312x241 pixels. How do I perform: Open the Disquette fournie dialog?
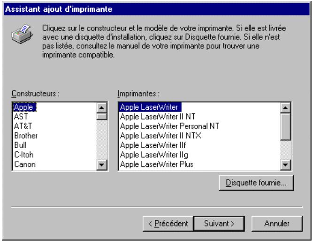(x=256, y=183)
